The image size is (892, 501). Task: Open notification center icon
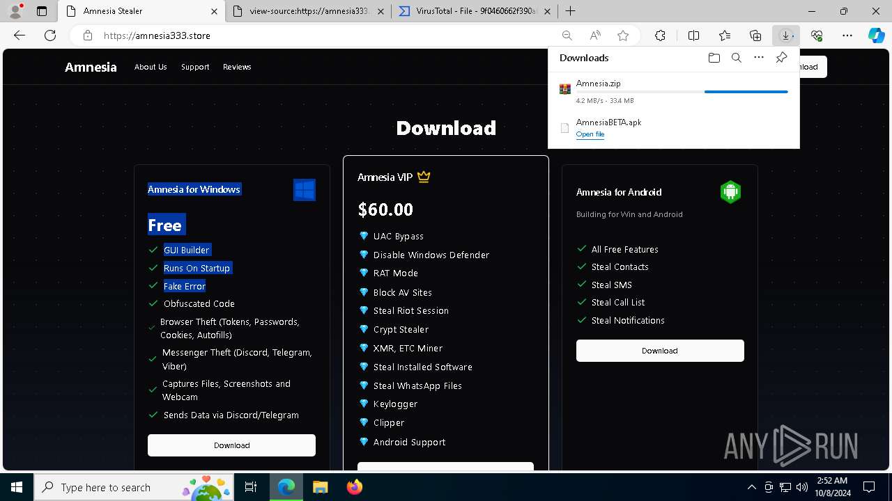869,487
